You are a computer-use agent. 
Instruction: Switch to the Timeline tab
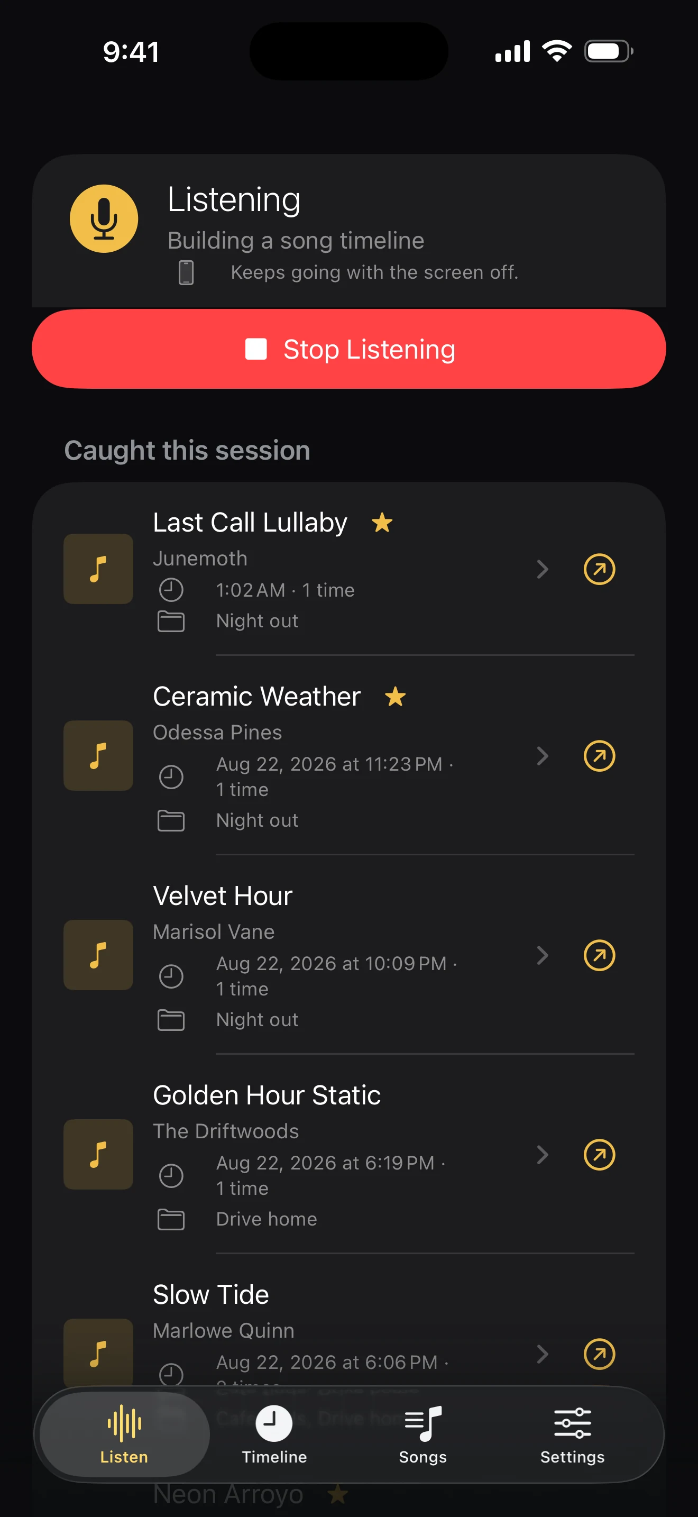point(274,1434)
